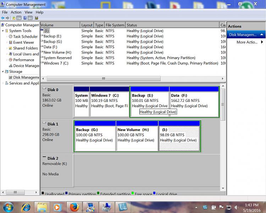Open the View menu
This screenshot has height=213, width=266.
tap(28, 12)
